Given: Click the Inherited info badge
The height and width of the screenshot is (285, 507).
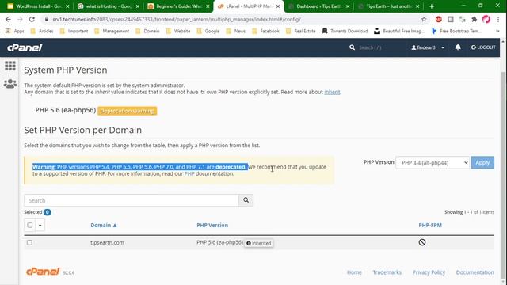Looking at the screenshot, I should [x=259, y=243].
